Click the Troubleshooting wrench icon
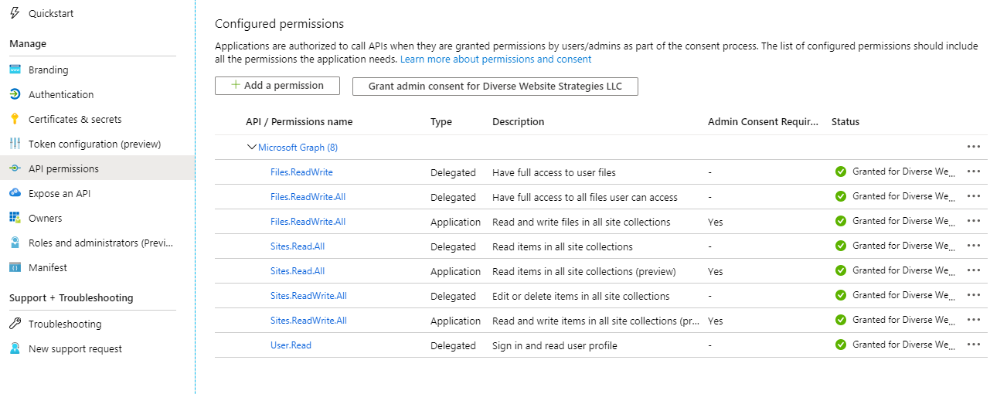1007x394 pixels. 15,324
